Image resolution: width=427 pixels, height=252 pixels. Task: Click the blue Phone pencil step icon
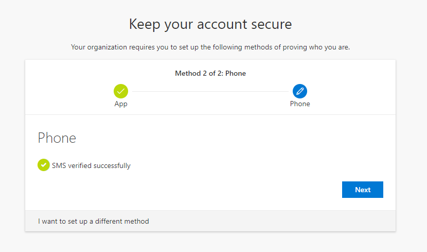[300, 91]
